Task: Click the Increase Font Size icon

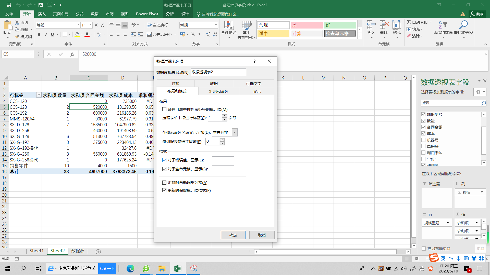Action: pyautogui.click(x=96, y=25)
